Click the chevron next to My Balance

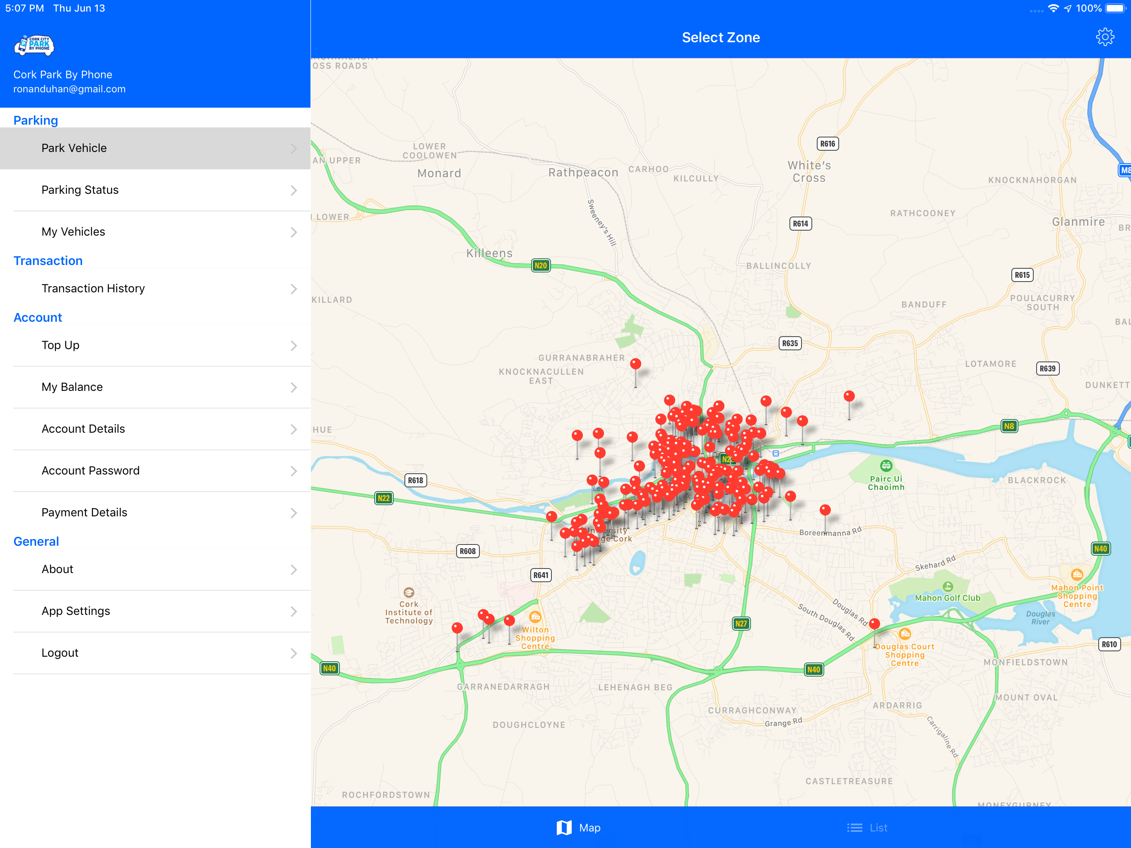(294, 388)
